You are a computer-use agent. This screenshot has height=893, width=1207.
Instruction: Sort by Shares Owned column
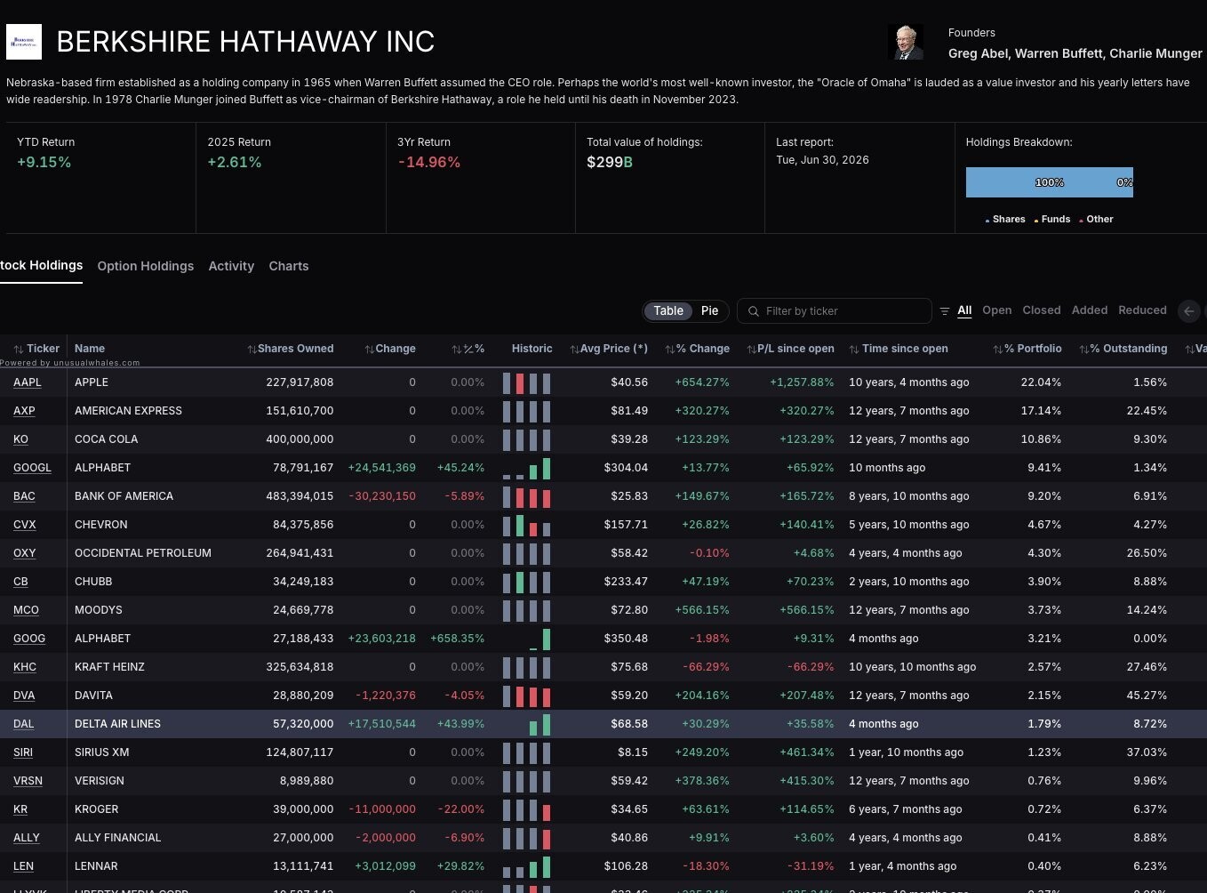pyautogui.click(x=291, y=349)
